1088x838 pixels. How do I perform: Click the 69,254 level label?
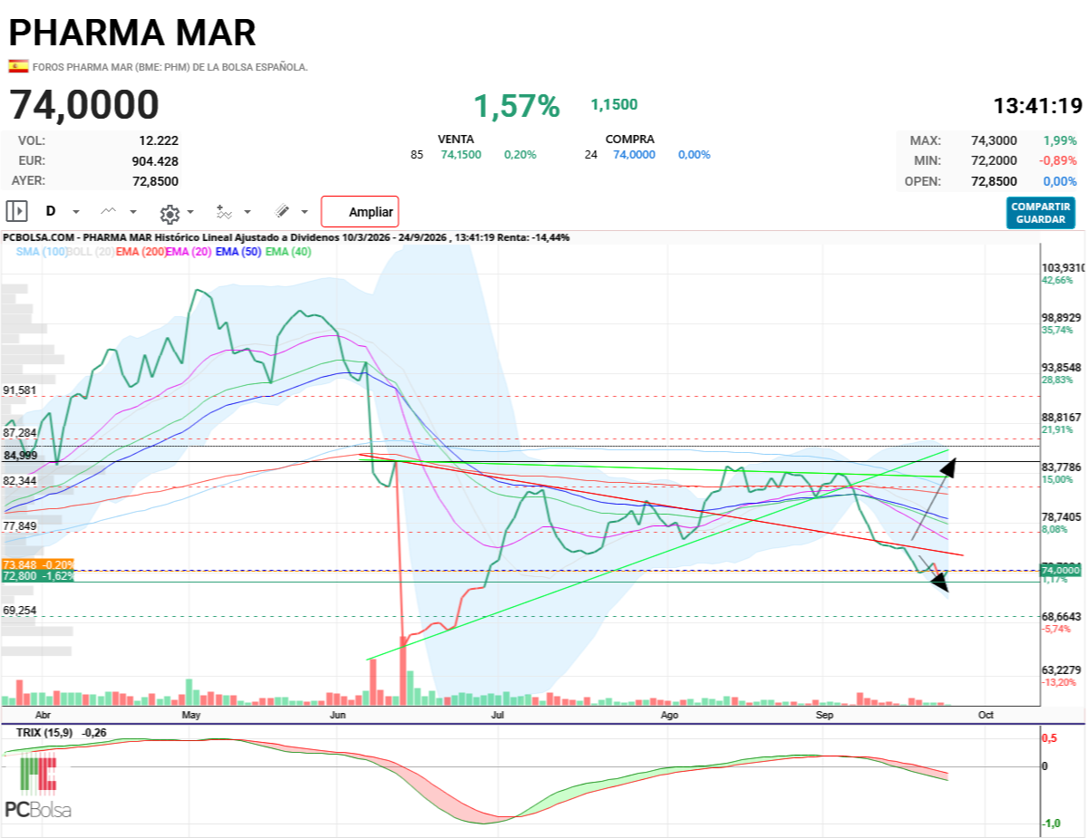point(20,612)
